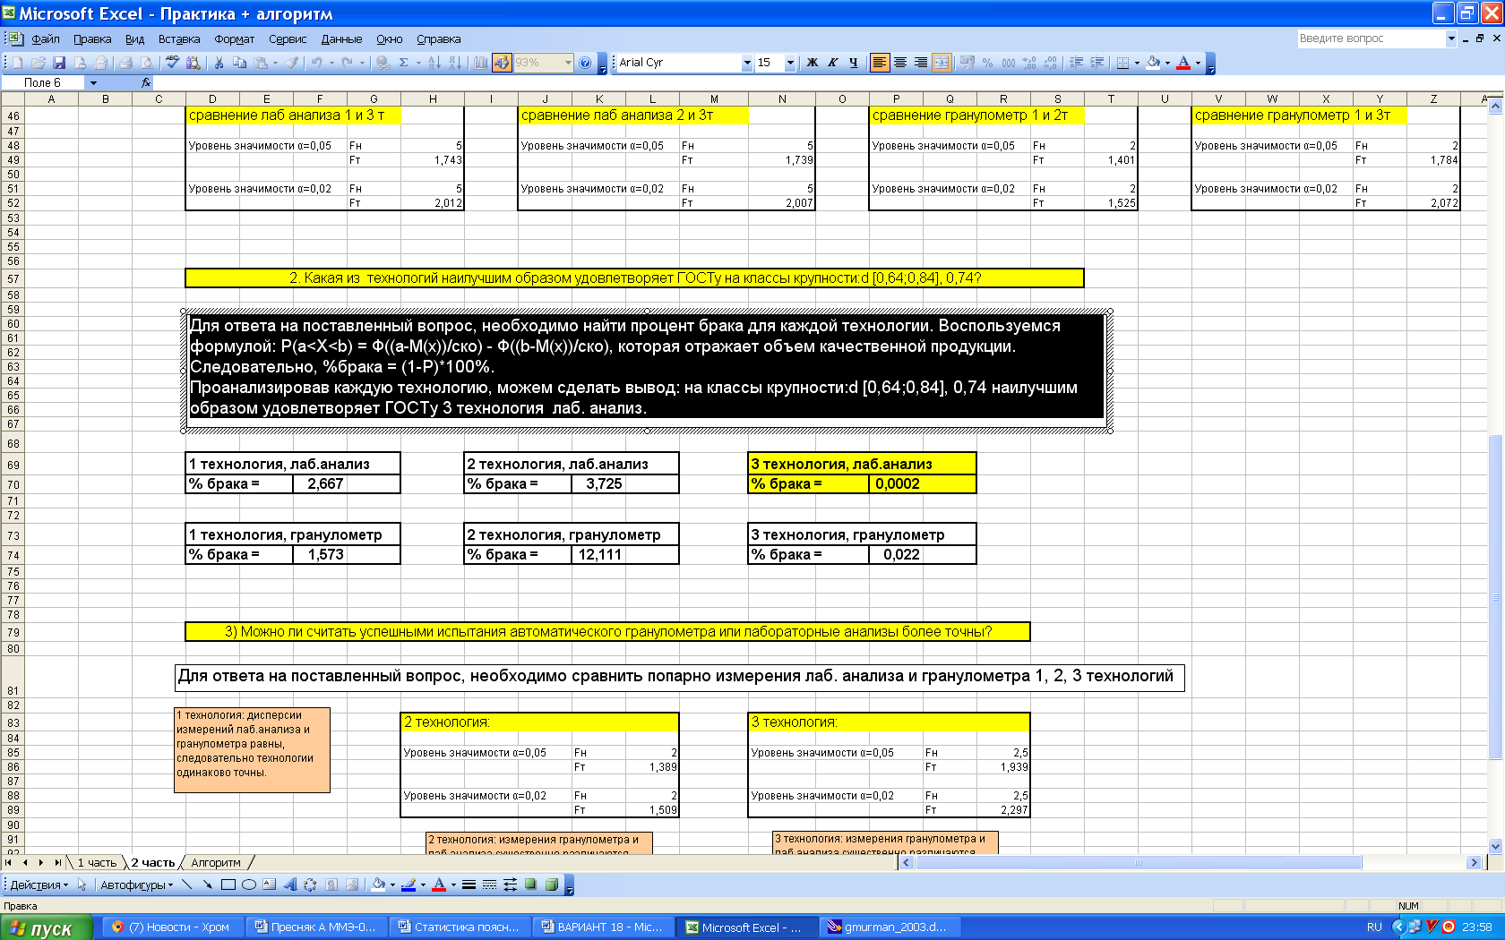The width and height of the screenshot is (1505, 940).
Task: Open shadow style icon on drawing toolbar
Action: coord(531,884)
